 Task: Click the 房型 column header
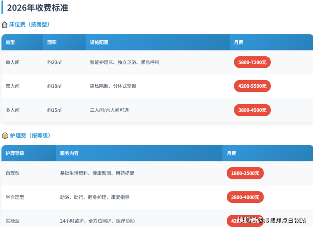pos(10,42)
